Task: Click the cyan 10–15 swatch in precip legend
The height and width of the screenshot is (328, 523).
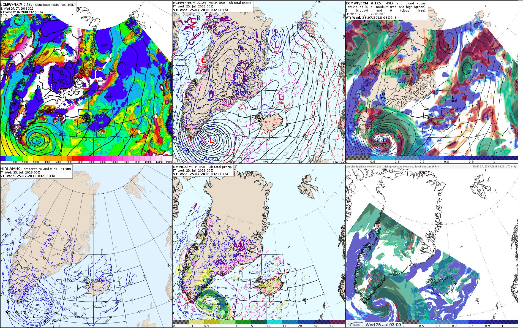Action: (x=274, y=322)
